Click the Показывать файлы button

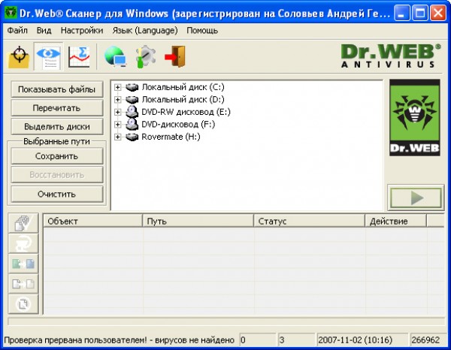pos(57,89)
